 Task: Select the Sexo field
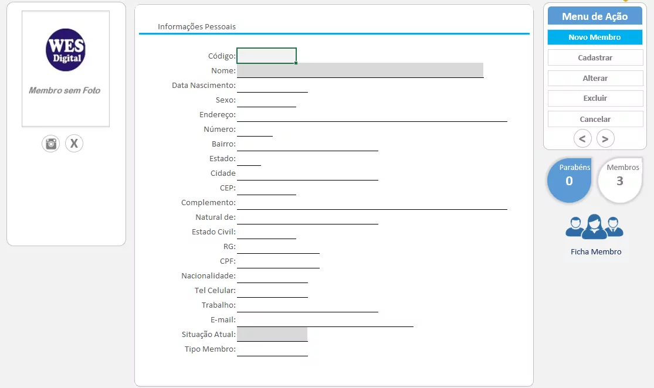(266, 100)
